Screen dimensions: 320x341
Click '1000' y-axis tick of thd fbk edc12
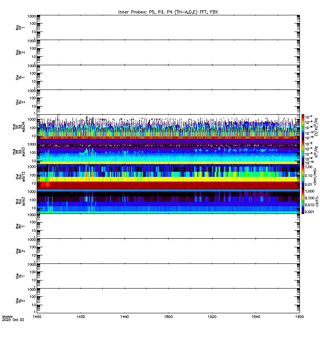[x=32, y=167]
